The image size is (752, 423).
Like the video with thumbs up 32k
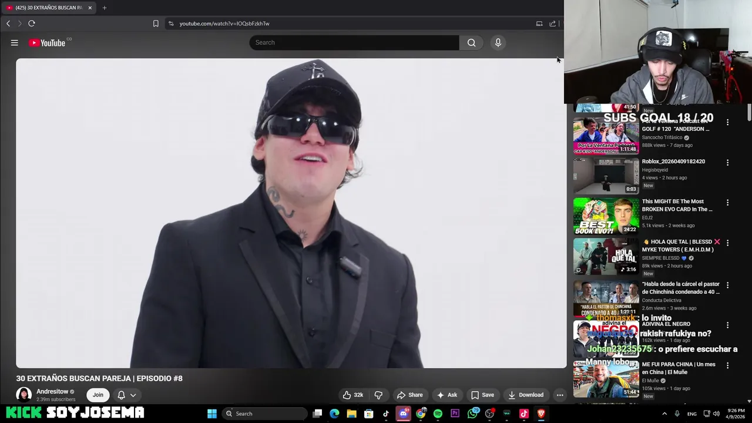pos(353,395)
